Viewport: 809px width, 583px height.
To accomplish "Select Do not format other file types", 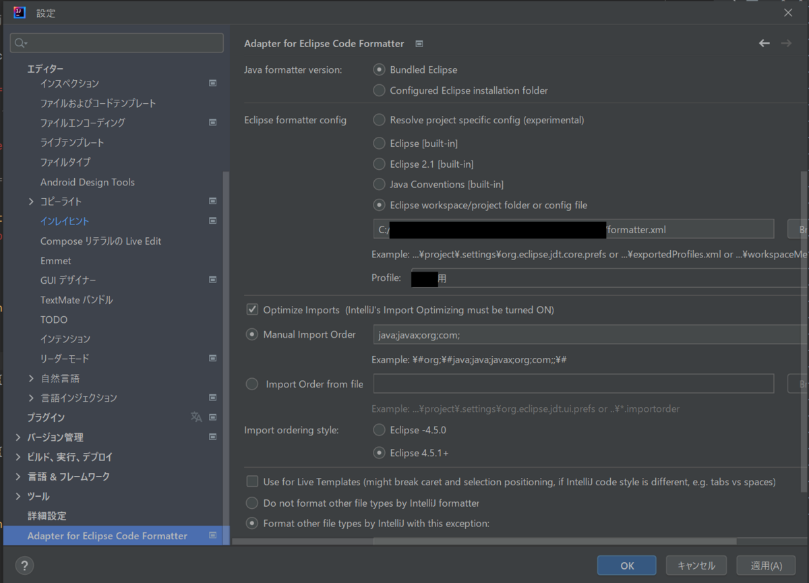I will pos(252,503).
